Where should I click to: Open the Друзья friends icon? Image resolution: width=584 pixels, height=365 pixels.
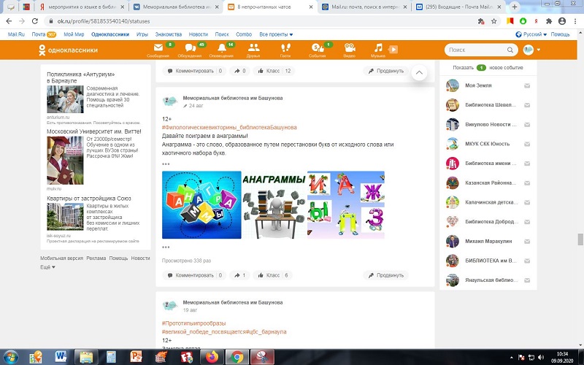253,50
